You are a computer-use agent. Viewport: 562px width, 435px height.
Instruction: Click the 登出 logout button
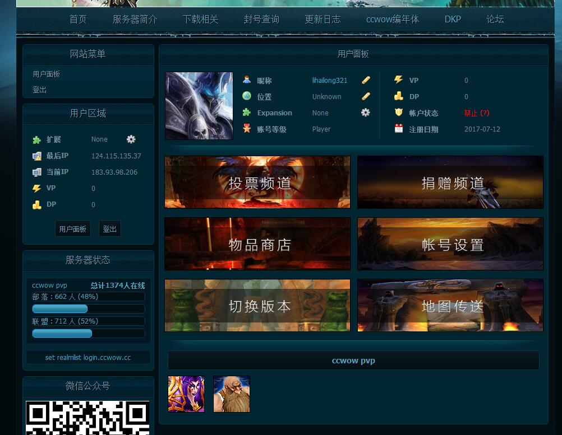click(109, 228)
